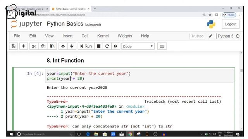The width and height of the screenshot is (248, 139).
Task: Rename notebook via Python Basics title
Action: coord(65,24)
